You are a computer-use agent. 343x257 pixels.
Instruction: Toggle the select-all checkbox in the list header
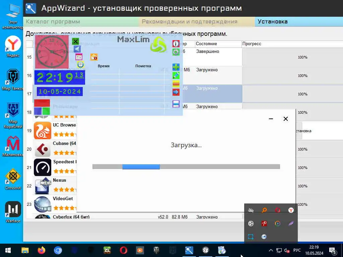click(x=29, y=44)
